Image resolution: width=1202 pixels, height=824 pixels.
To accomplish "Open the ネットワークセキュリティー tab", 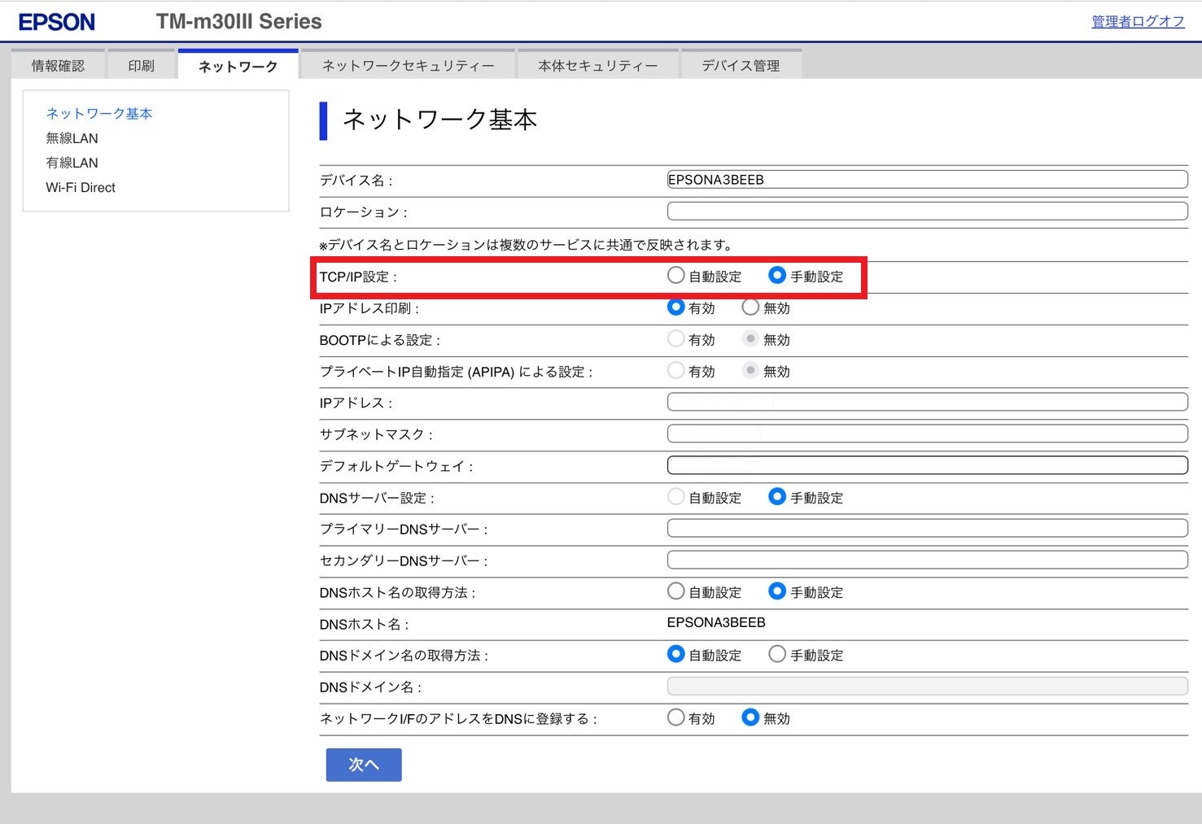I will (408, 66).
